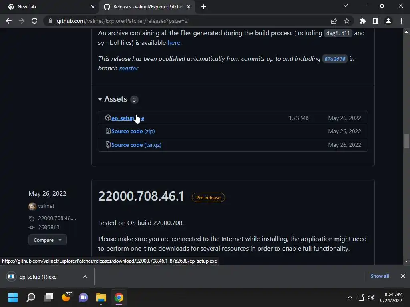Screen dimensions: 410x307
Task: Open valinet author profile link
Action: [46, 206]
